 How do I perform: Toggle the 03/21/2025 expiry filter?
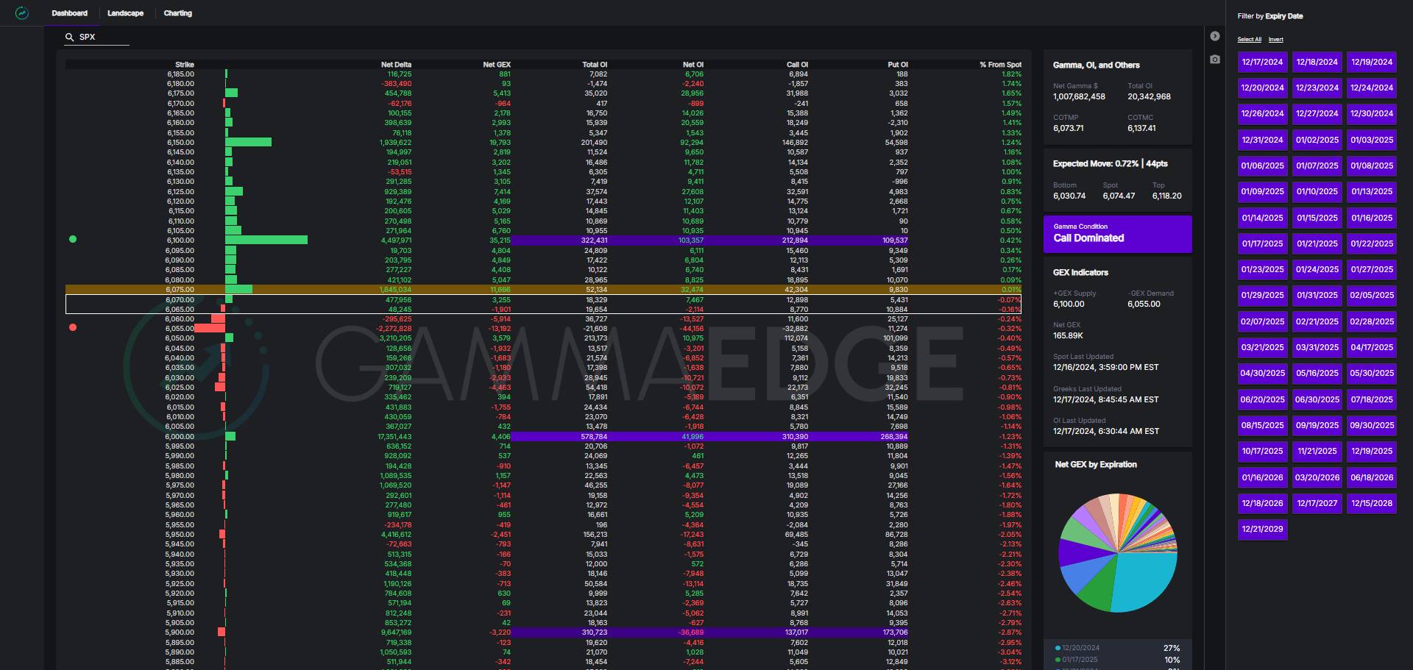pos(1262,347)
